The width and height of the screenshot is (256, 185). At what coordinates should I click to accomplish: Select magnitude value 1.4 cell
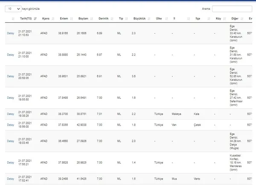[x=134, y=163]
